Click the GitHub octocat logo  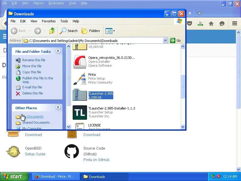72,151
